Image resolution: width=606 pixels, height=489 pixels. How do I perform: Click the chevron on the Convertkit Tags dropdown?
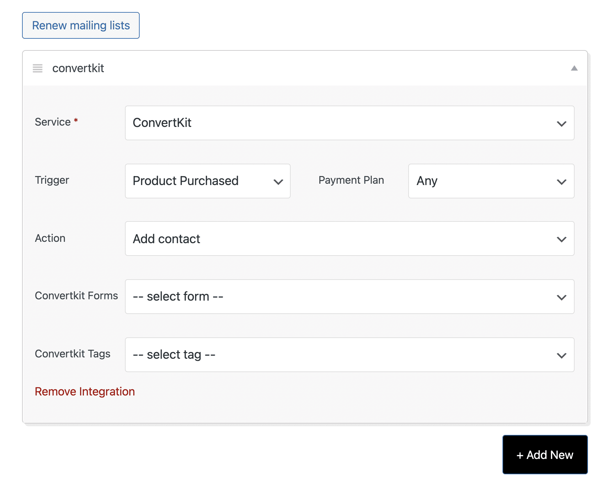(x=561, y=355)
